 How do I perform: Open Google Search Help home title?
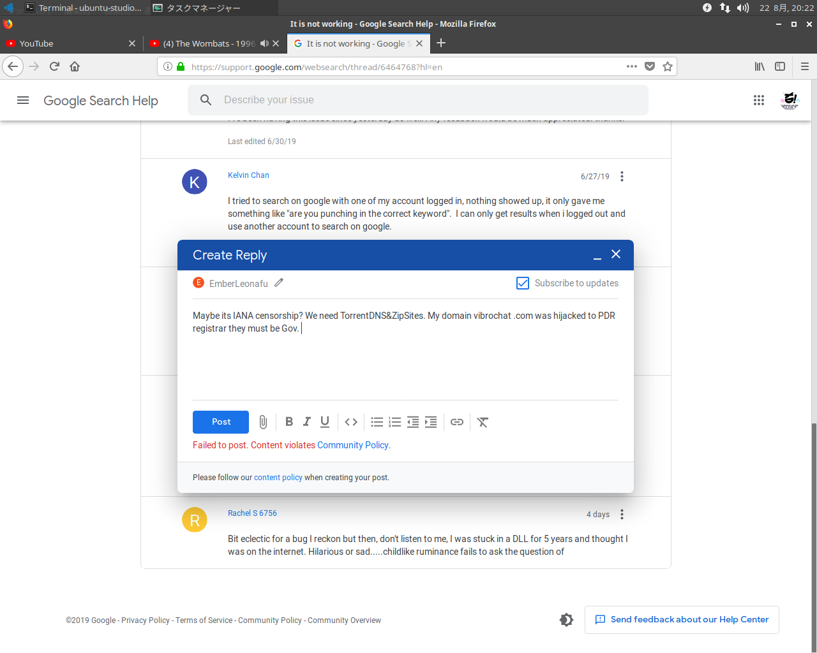pos(101,101)
